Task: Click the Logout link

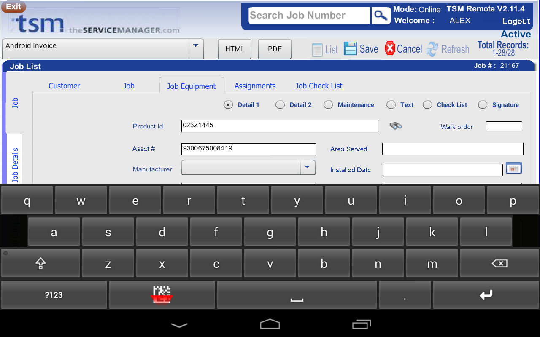Action: pyautogui.click(x=516, y=21)
